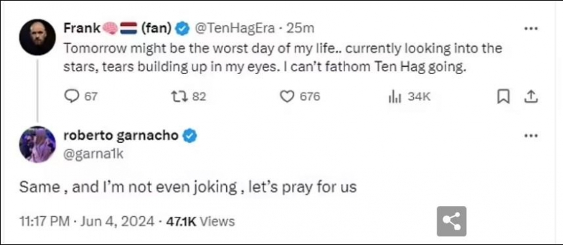
Task: Open the @TenHagEra handle link
Action: pos(236,29)
